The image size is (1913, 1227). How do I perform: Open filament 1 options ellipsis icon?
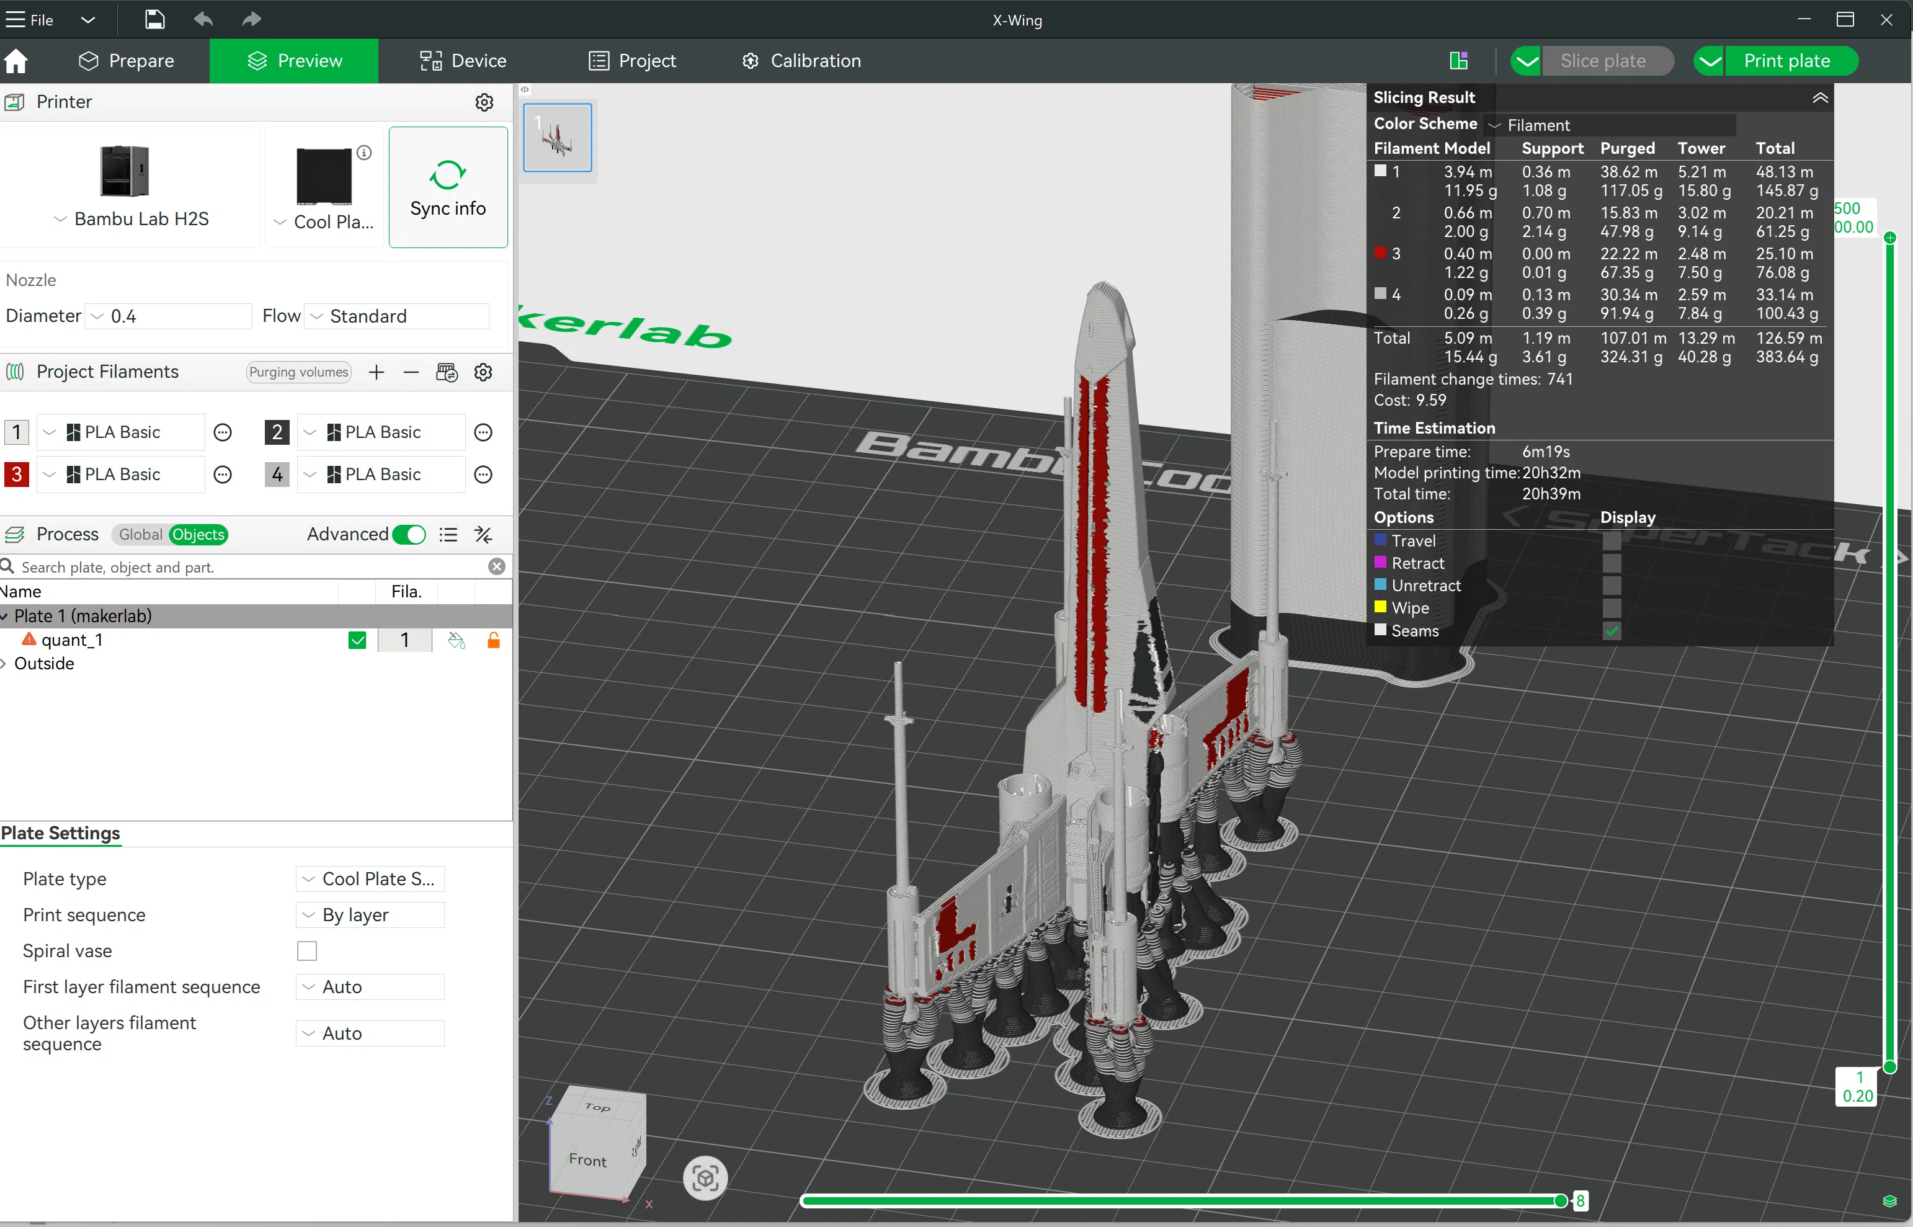click(x=223, y=432)
